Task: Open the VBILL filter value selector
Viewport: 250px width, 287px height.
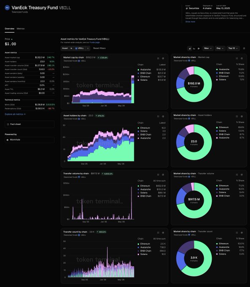Action: tap(80, 48)
